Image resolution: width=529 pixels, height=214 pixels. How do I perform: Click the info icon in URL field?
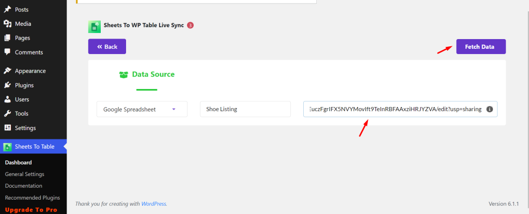[x=490, y=109]
